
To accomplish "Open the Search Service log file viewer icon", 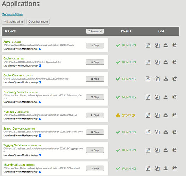I will 148,132.
